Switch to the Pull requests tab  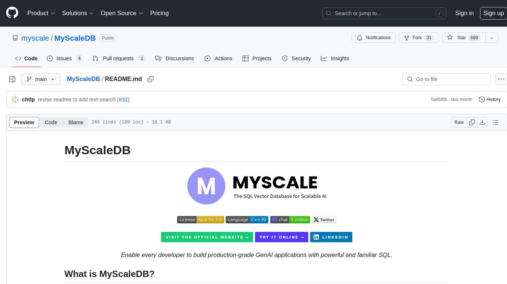[x=119, y=58]
